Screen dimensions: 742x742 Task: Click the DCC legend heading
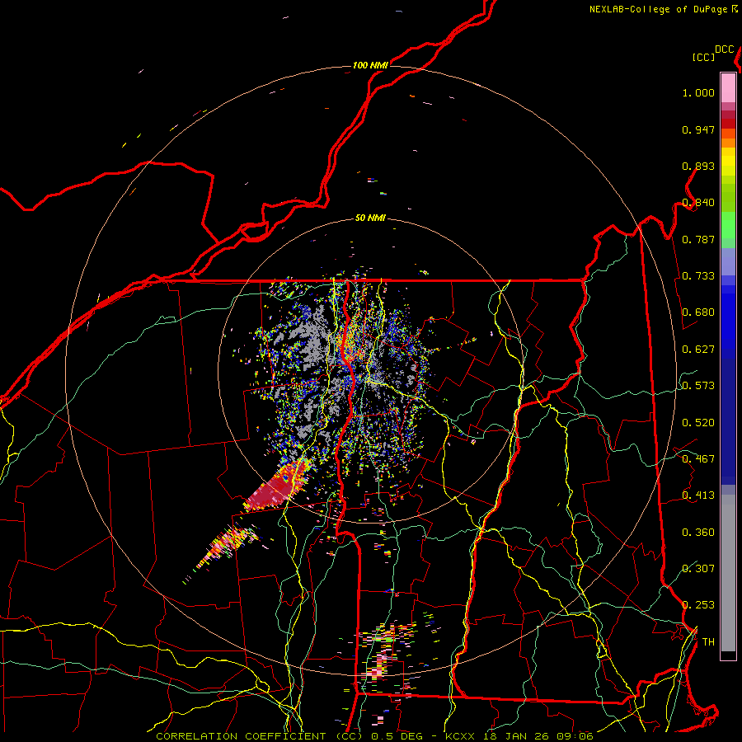(x=725, y=49)
